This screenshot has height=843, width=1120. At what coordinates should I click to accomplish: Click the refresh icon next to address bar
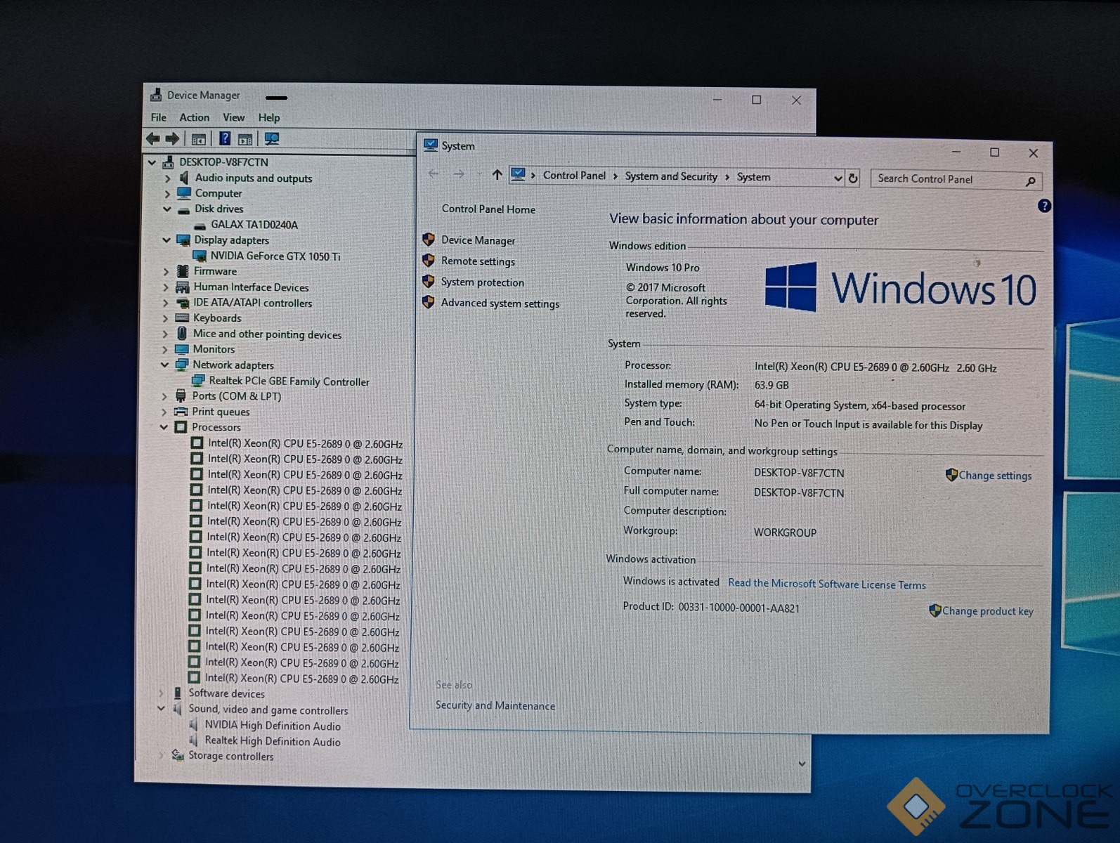[853, 178]
